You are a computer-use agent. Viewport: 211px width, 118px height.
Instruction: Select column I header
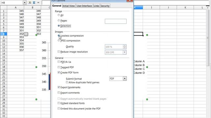coord(151,8)
